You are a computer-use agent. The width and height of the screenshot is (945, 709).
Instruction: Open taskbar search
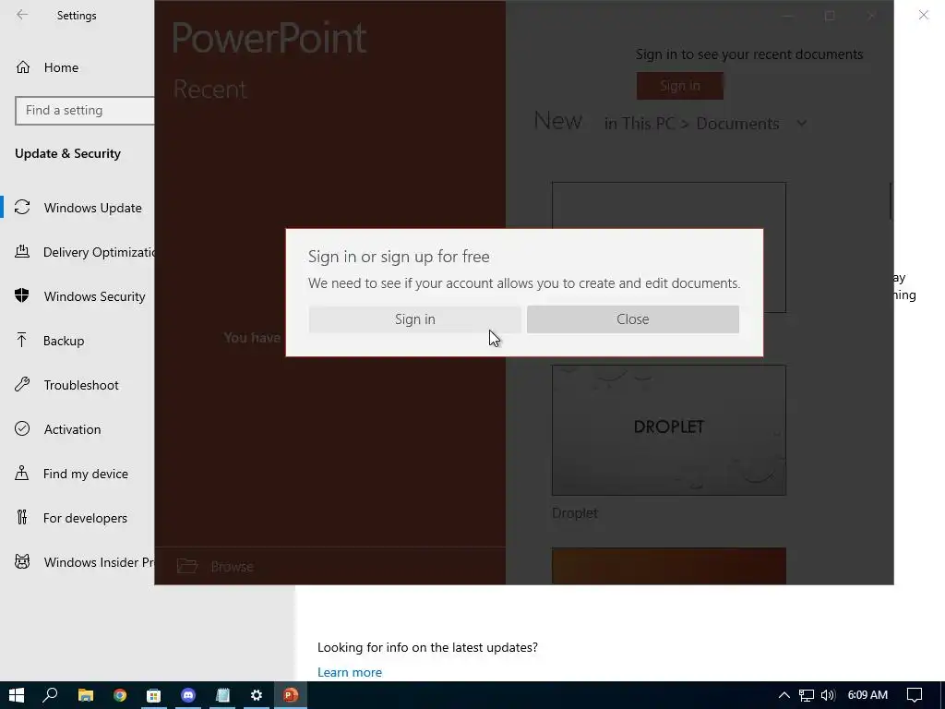coord(50,695)
